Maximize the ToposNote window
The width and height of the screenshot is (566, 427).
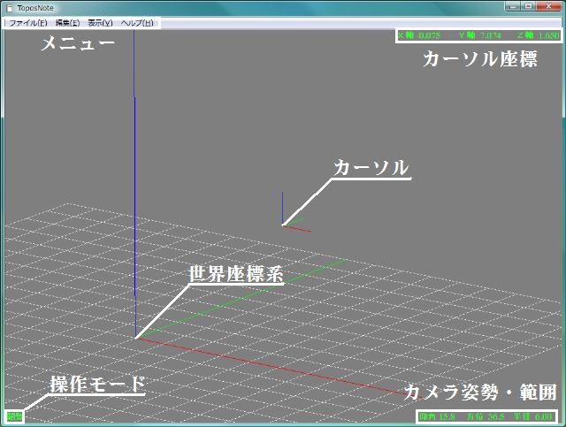(x=528, y=6)
